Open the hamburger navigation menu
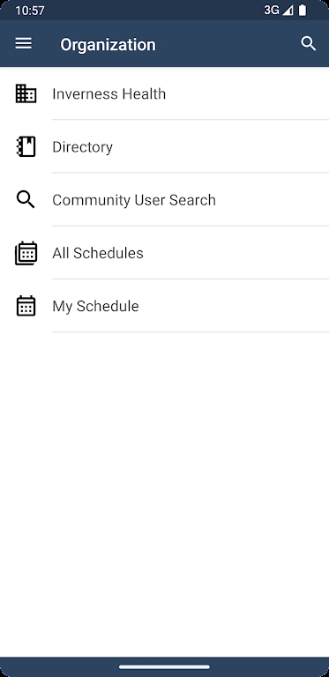This screenshot has height=677, width=329. tap(23, 43)
